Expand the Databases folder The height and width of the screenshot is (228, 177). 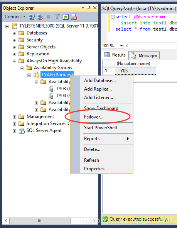click(14, 33)
